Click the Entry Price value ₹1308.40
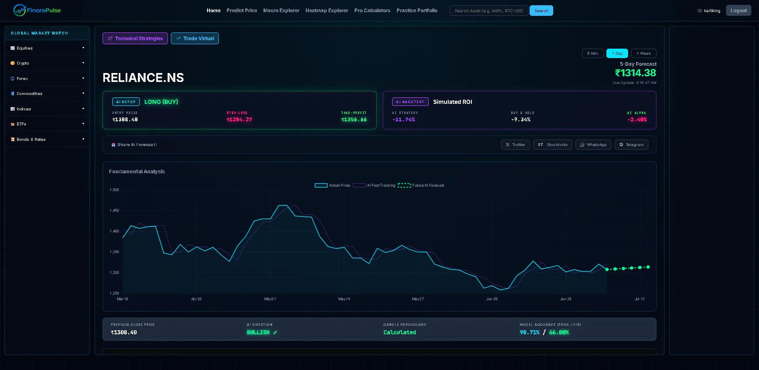Image resolution: width=759 pixels, height=370 pixels. (x=125, y=120)
